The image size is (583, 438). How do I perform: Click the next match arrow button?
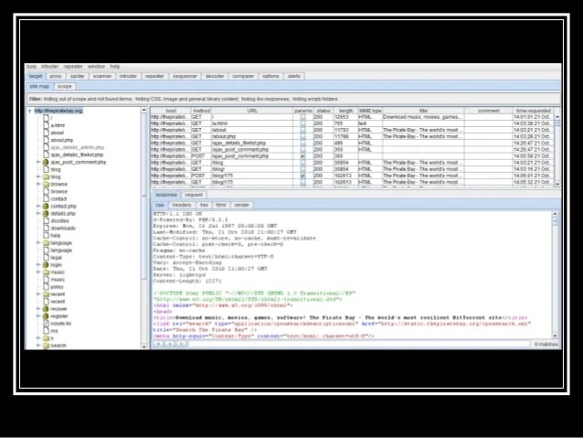pos(181,344)
